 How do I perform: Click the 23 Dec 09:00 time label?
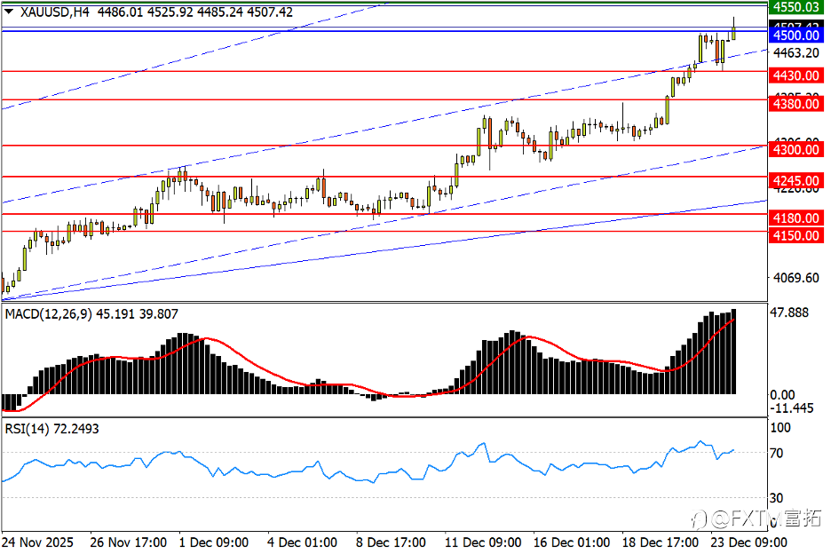pyautogui.click(x=748, y=542)
